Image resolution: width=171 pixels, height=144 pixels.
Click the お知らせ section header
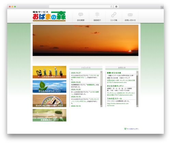tap(122, 67)
